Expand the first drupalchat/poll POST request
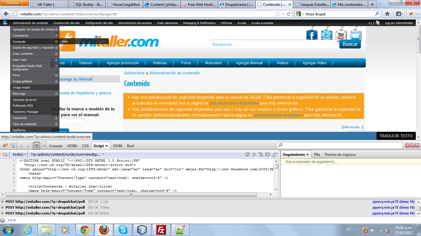 pos(2,202)
